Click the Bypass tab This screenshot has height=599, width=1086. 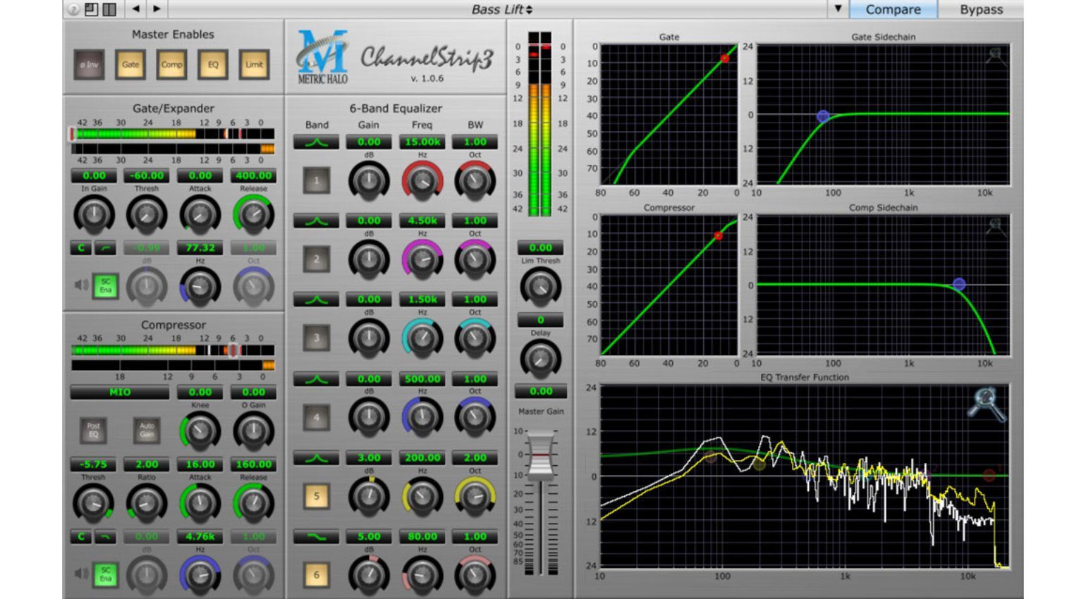pos(981,9)
